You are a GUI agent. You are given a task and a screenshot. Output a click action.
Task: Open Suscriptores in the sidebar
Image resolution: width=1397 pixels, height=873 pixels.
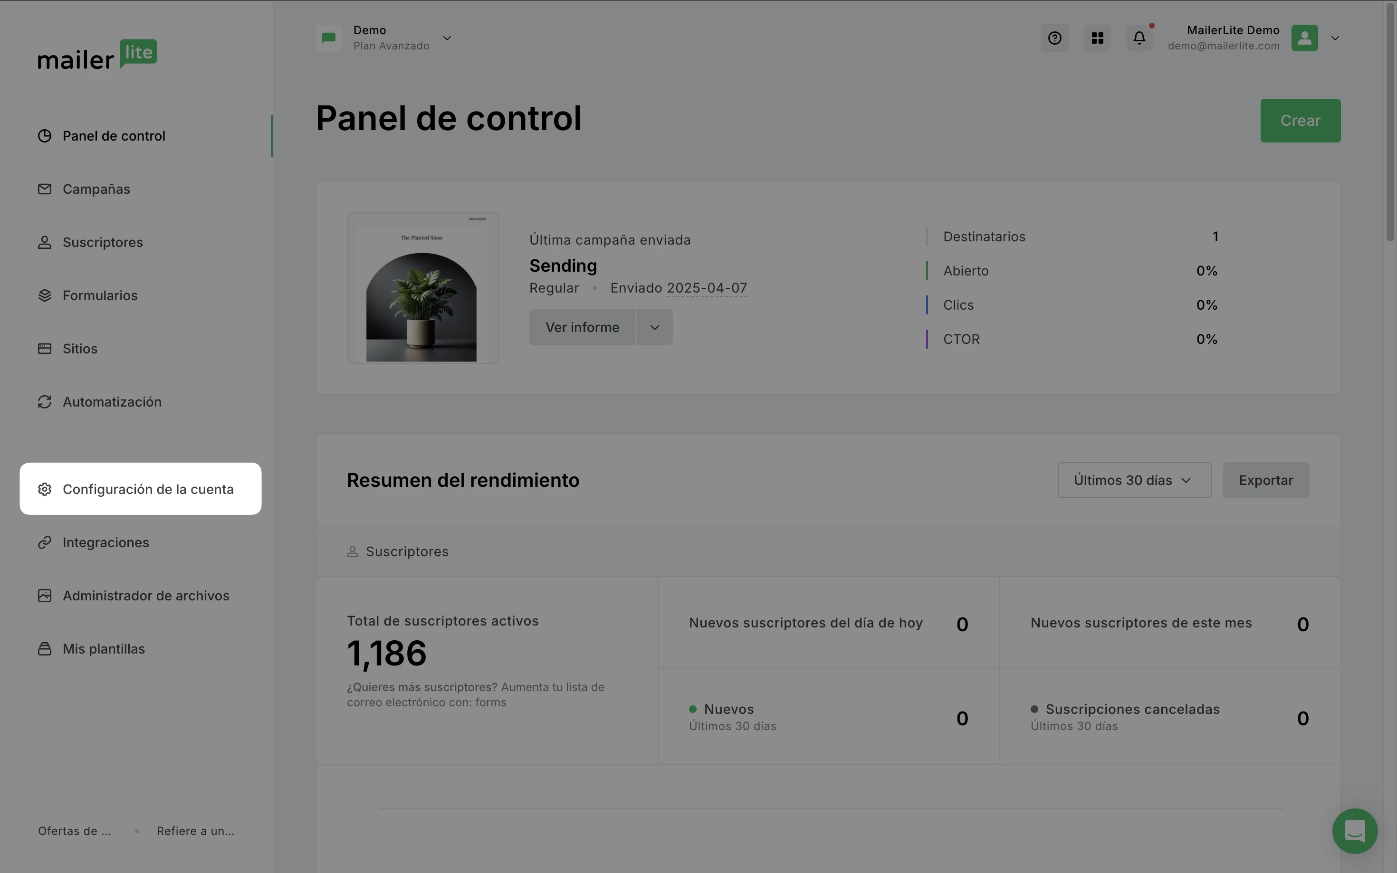pyautogui.click(x=102, y=242)
